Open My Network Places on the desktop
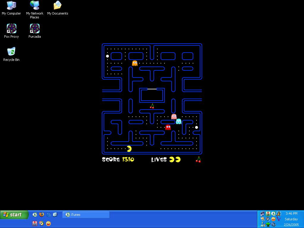304x228 pixels. 34,10
